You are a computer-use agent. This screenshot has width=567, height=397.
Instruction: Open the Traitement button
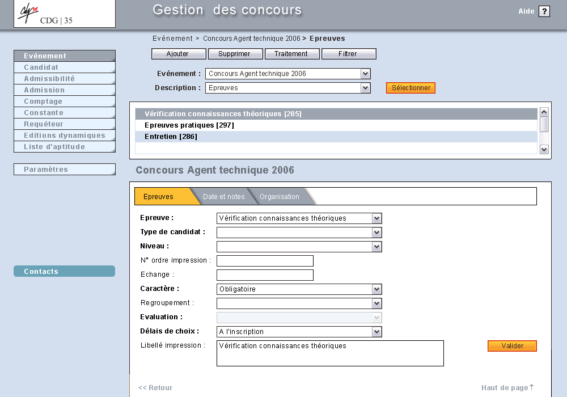(x=292, y=54)
